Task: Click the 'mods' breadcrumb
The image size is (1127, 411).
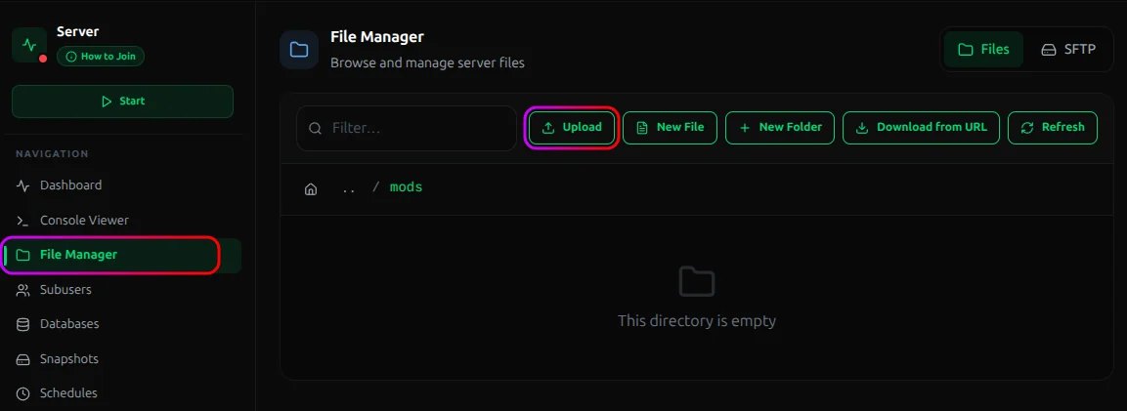Action: tap(406, 187)
